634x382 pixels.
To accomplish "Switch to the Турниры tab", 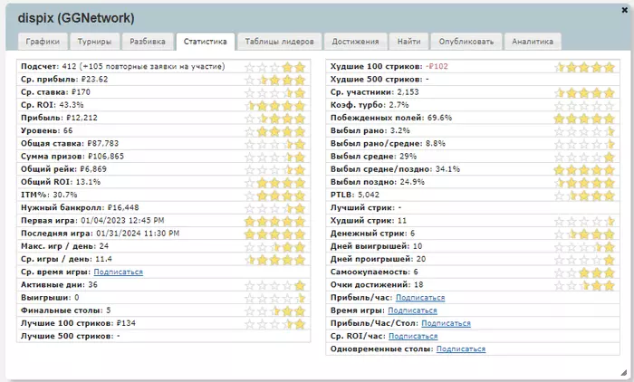I will click(94, 42).
